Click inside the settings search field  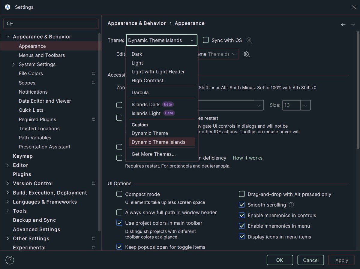pos(51,24)
